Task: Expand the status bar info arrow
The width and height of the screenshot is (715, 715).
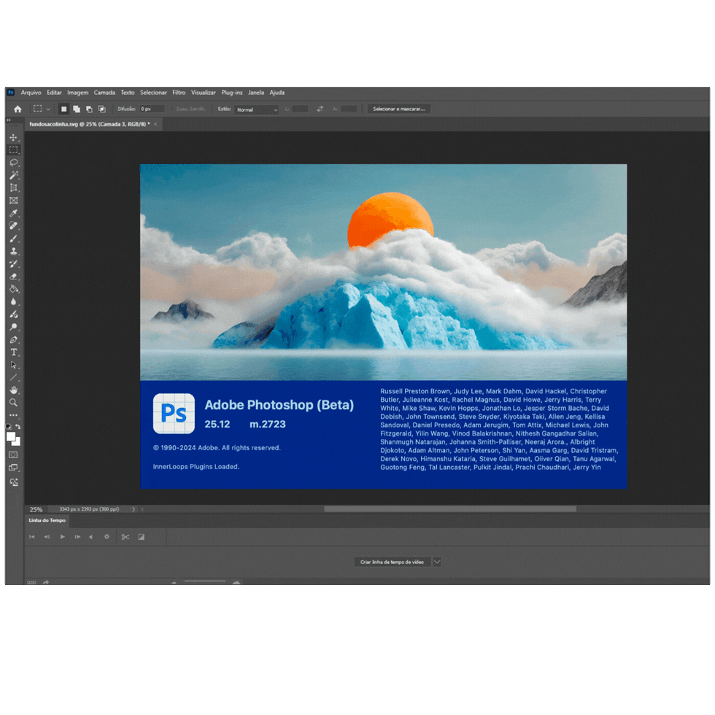Action: tap(133, 509)
